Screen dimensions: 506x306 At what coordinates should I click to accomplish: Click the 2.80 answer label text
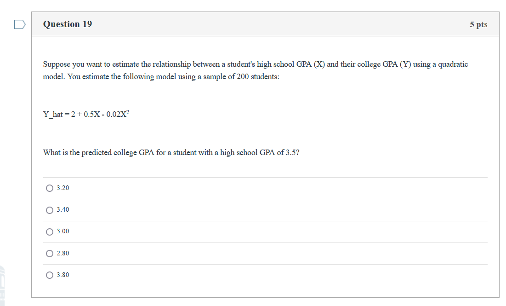[x=63, y=253]
